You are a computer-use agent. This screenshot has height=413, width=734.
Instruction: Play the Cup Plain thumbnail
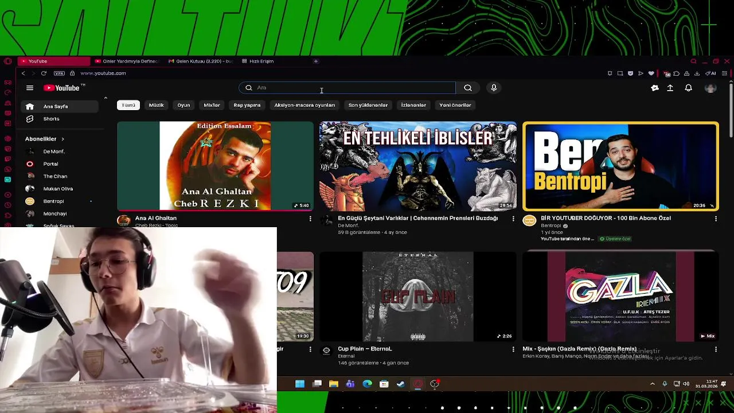coord(418,297)
